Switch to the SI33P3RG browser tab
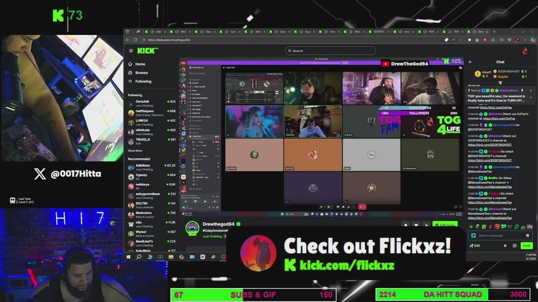This screenshot has height=302, width=538. pos(380,31)
